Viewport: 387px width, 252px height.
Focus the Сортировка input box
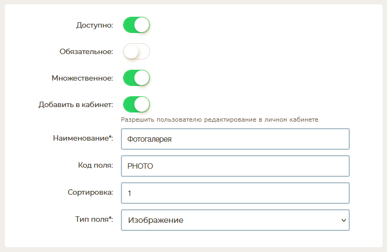click(x=235, y=193)
